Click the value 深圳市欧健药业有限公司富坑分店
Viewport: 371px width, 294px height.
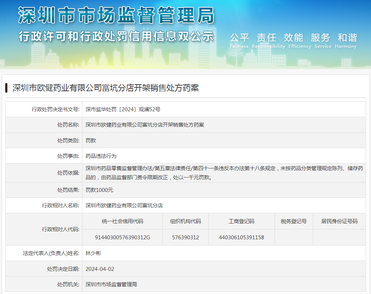(124, 206)
